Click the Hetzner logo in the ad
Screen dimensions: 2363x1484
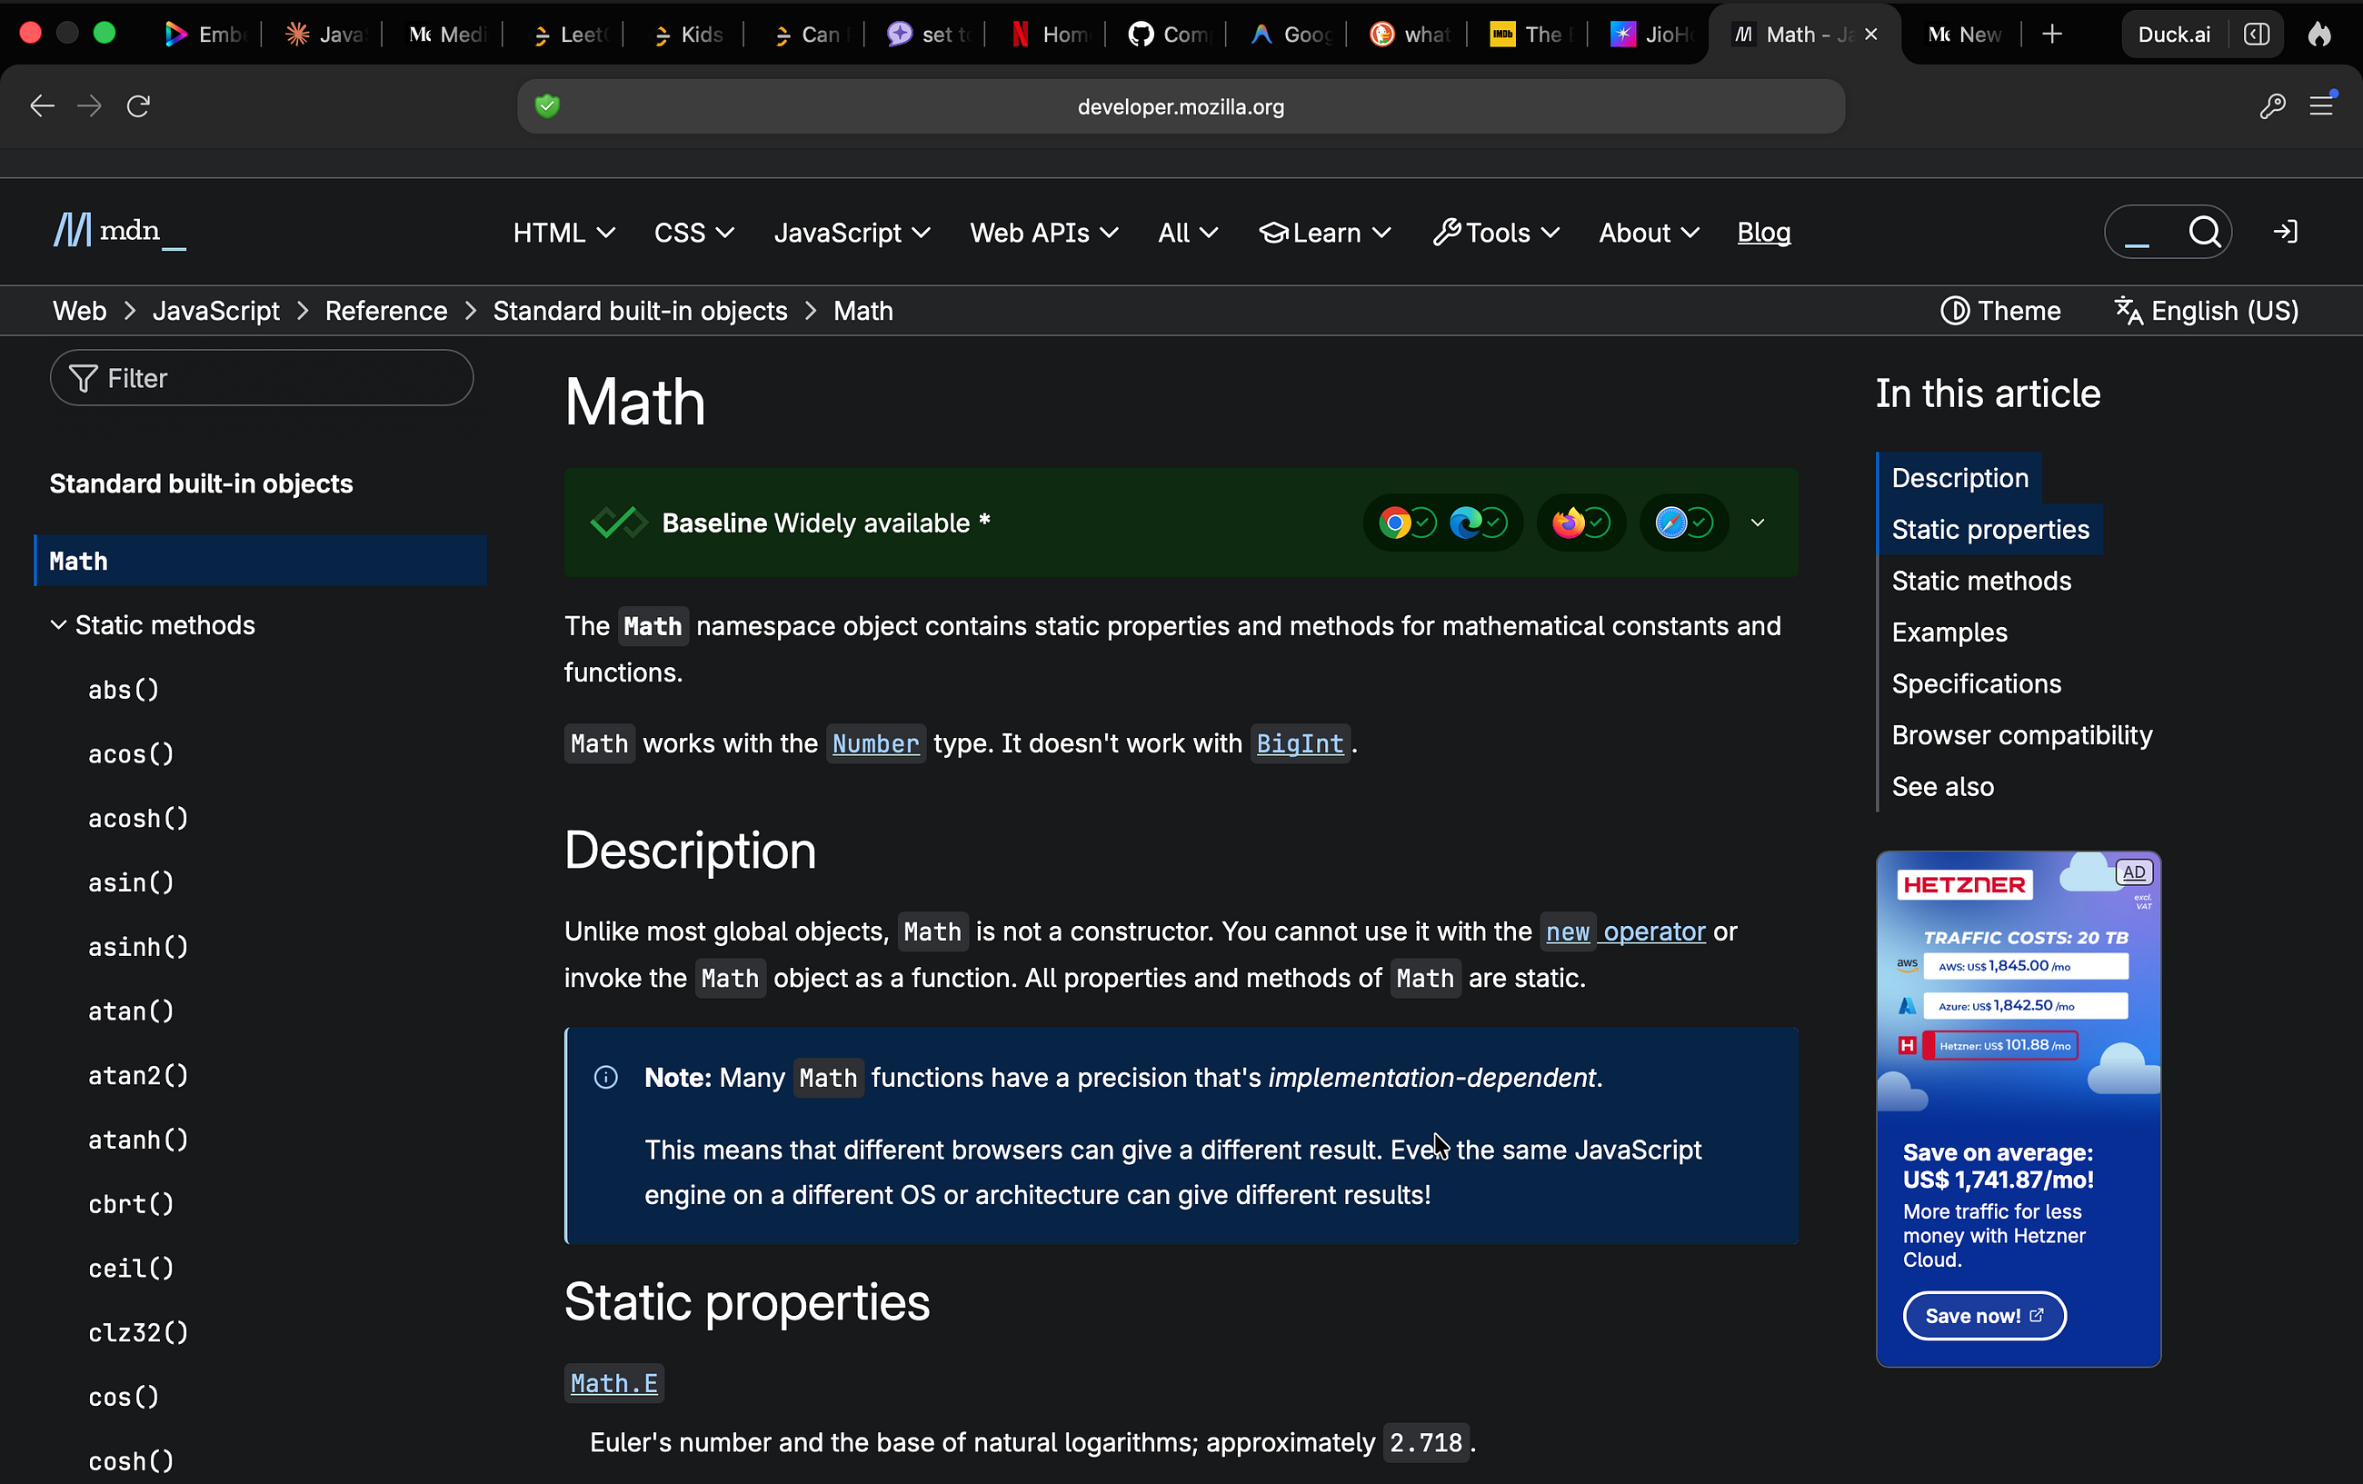tap(1964, 884)
